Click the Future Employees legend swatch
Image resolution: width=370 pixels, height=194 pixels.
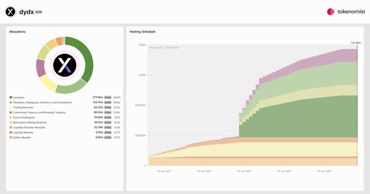(11, 118)
